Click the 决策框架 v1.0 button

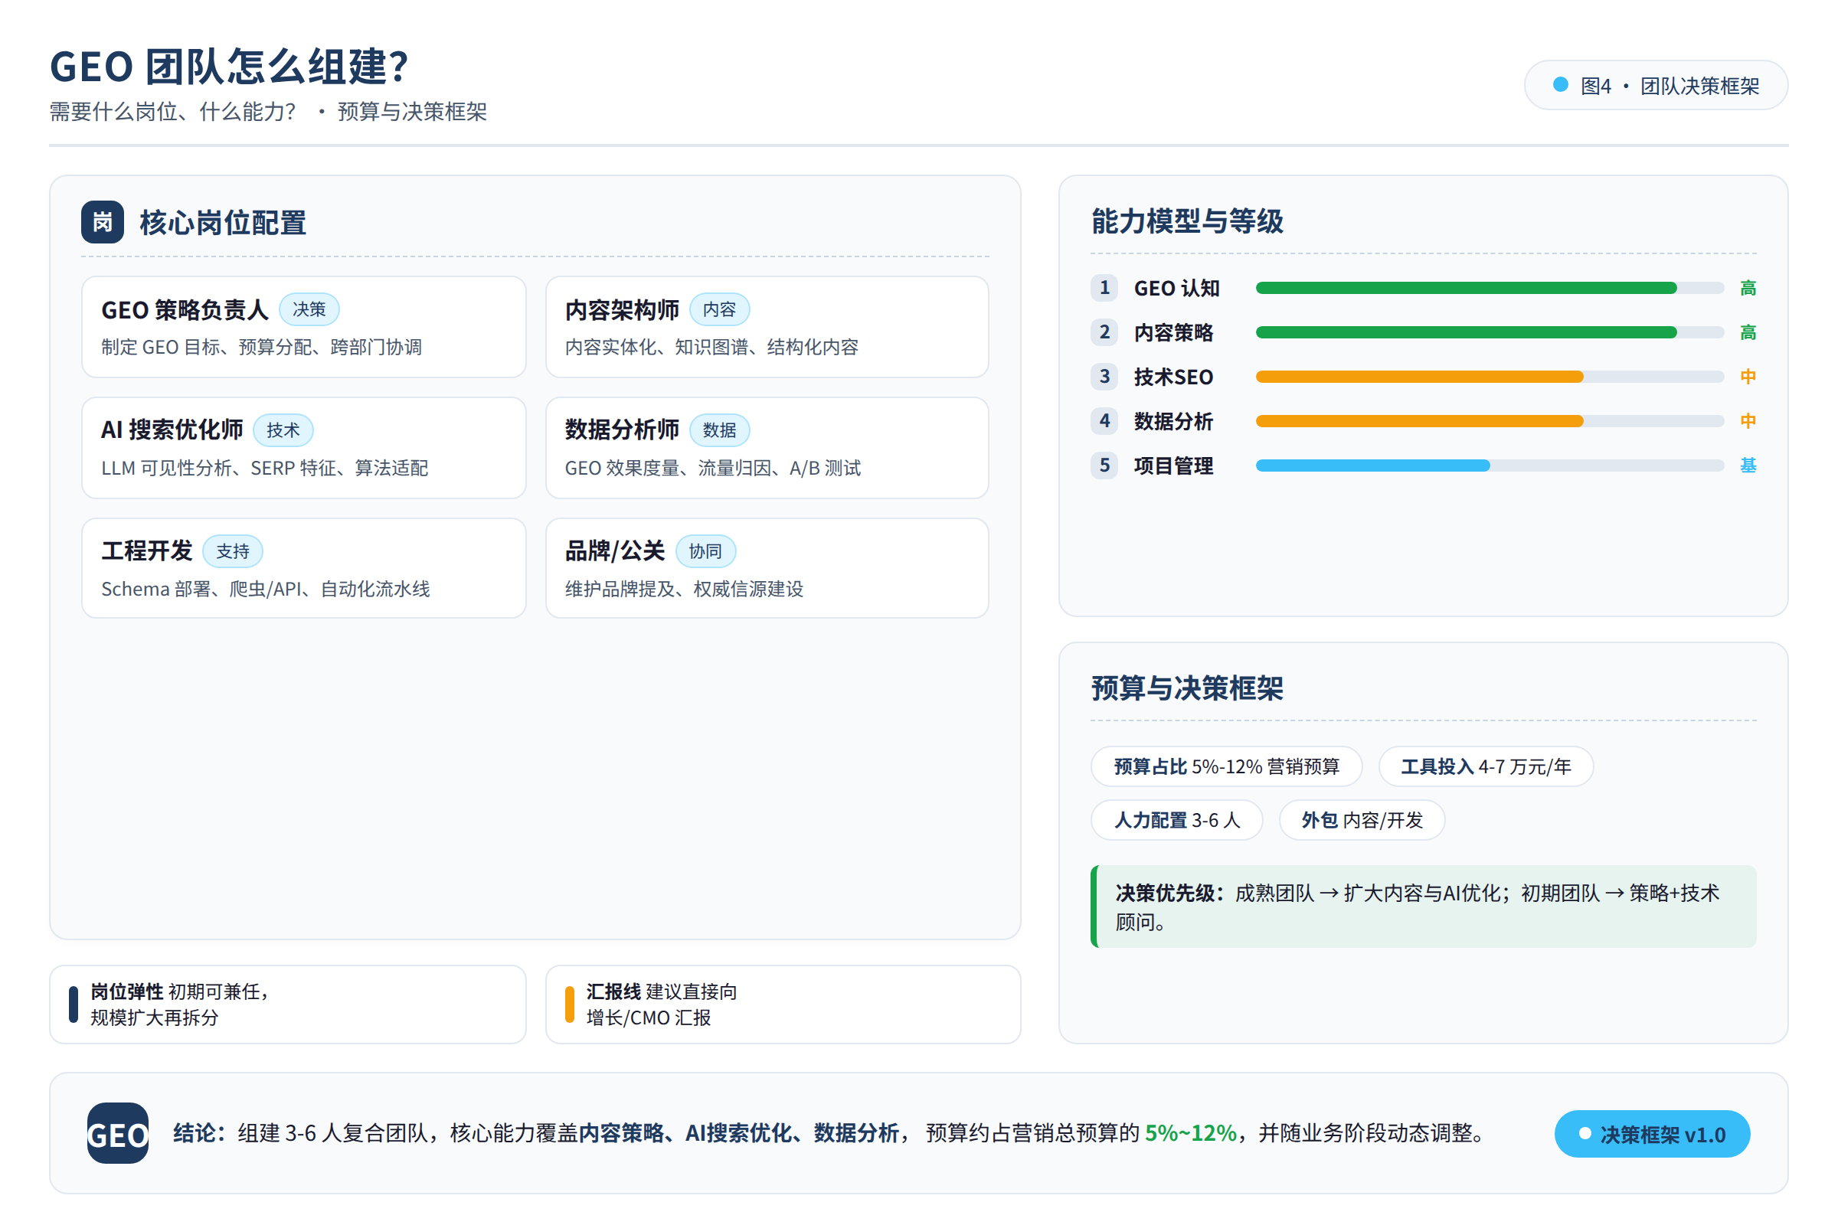tap(1652, 1134)
